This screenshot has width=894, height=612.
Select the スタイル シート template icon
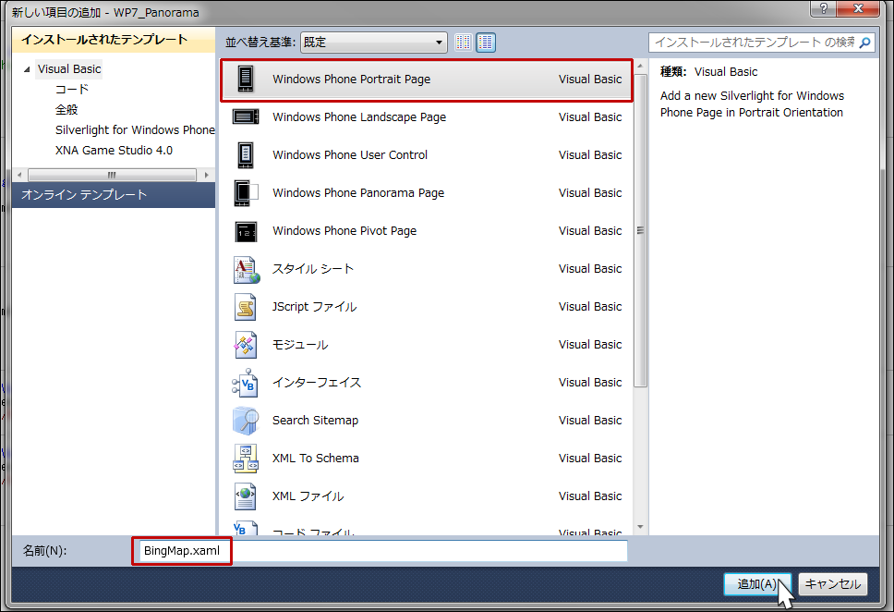coord(246,269)
